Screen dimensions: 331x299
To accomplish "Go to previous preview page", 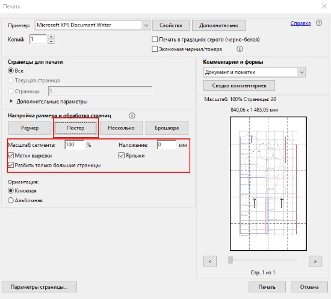I will coord(210,262).
